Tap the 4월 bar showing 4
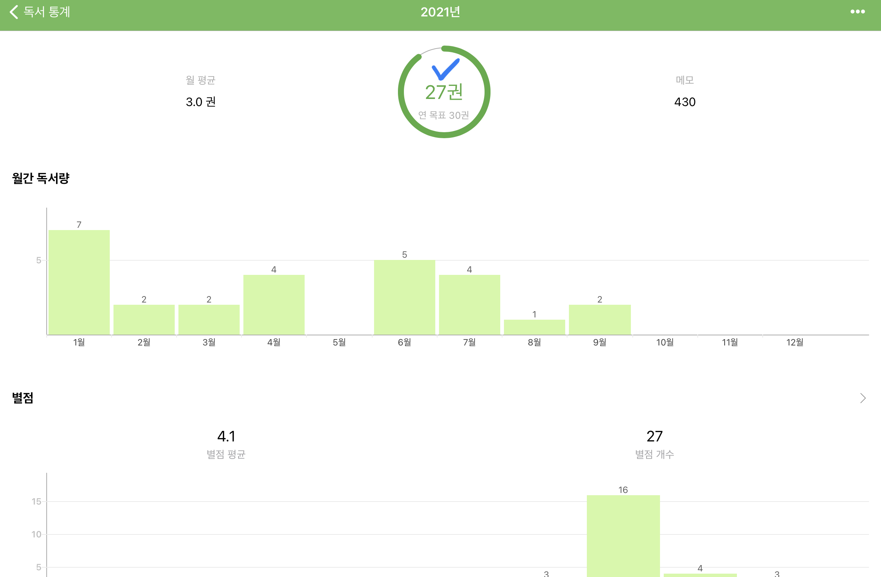This screenshot has height=577, width=881. pyautogui.click(x=274, y=305)
